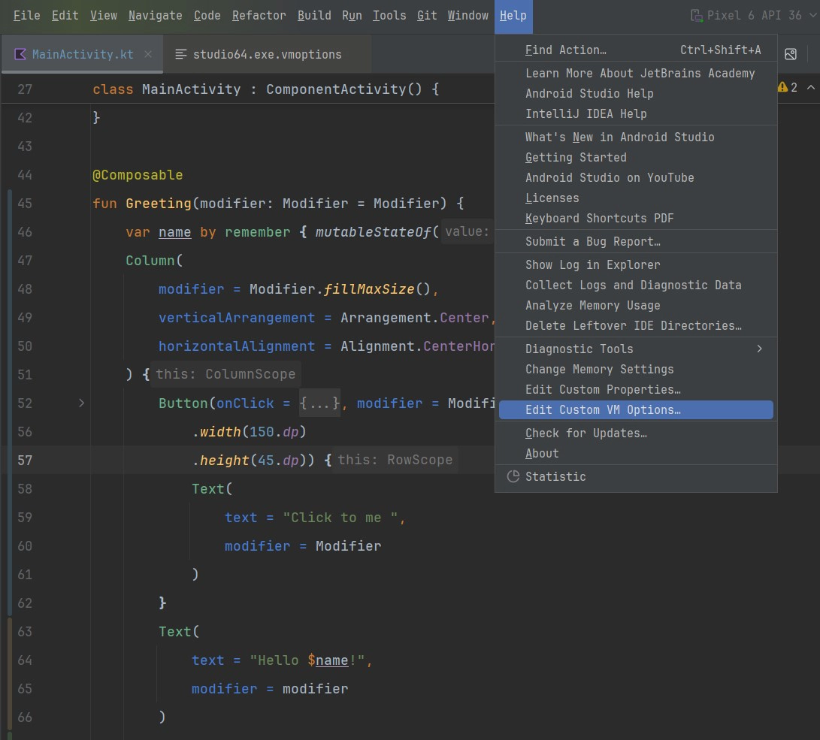Open the Run menu
Viewport: 820px width, 740px height.
(x=352, y=16)
